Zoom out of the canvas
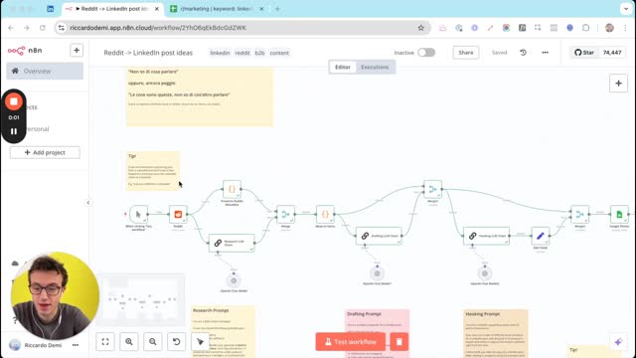The image size is (636, 358). pyautogui.click(x=152, y=342)
